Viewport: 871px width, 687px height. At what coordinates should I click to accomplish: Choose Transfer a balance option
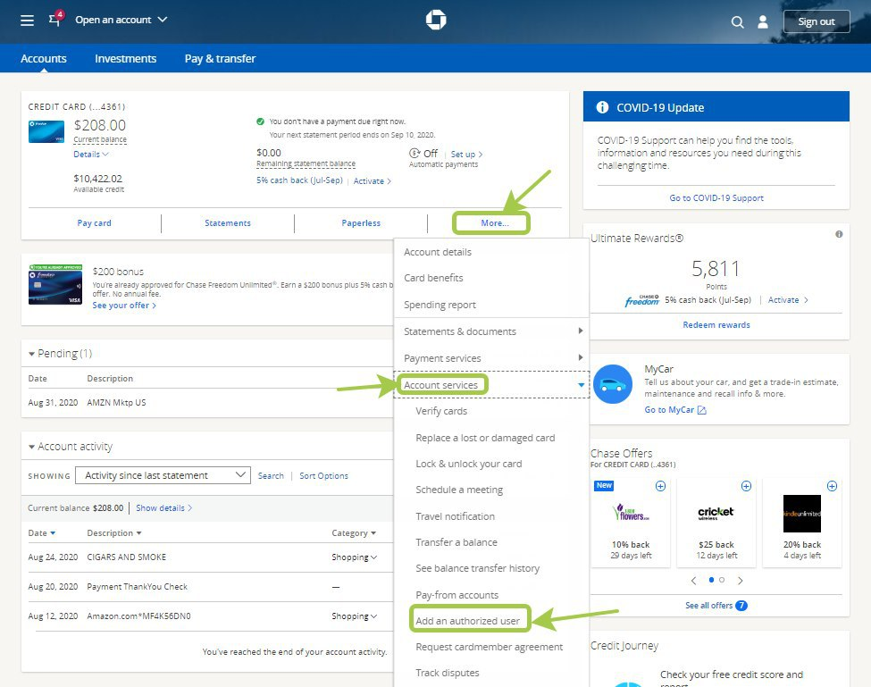pos(456,542)
